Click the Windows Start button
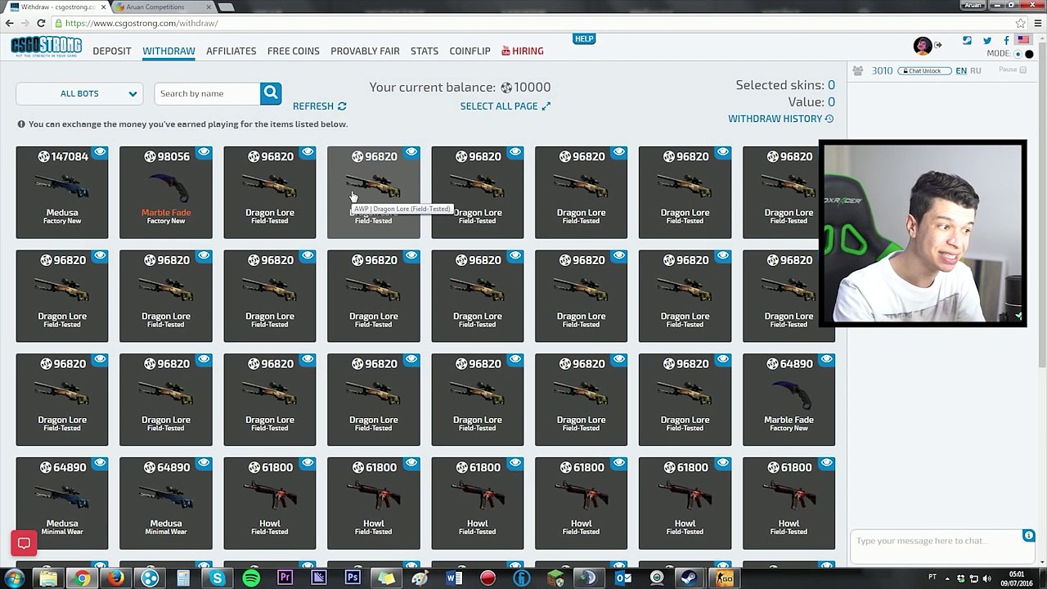The height and width of the screenshot is (589, 1047). 15,578
